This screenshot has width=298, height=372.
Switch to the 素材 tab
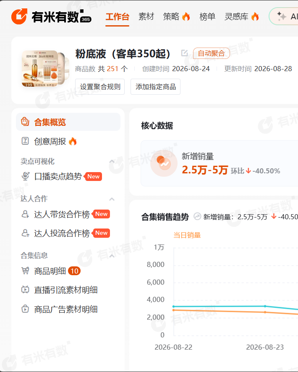146,16
